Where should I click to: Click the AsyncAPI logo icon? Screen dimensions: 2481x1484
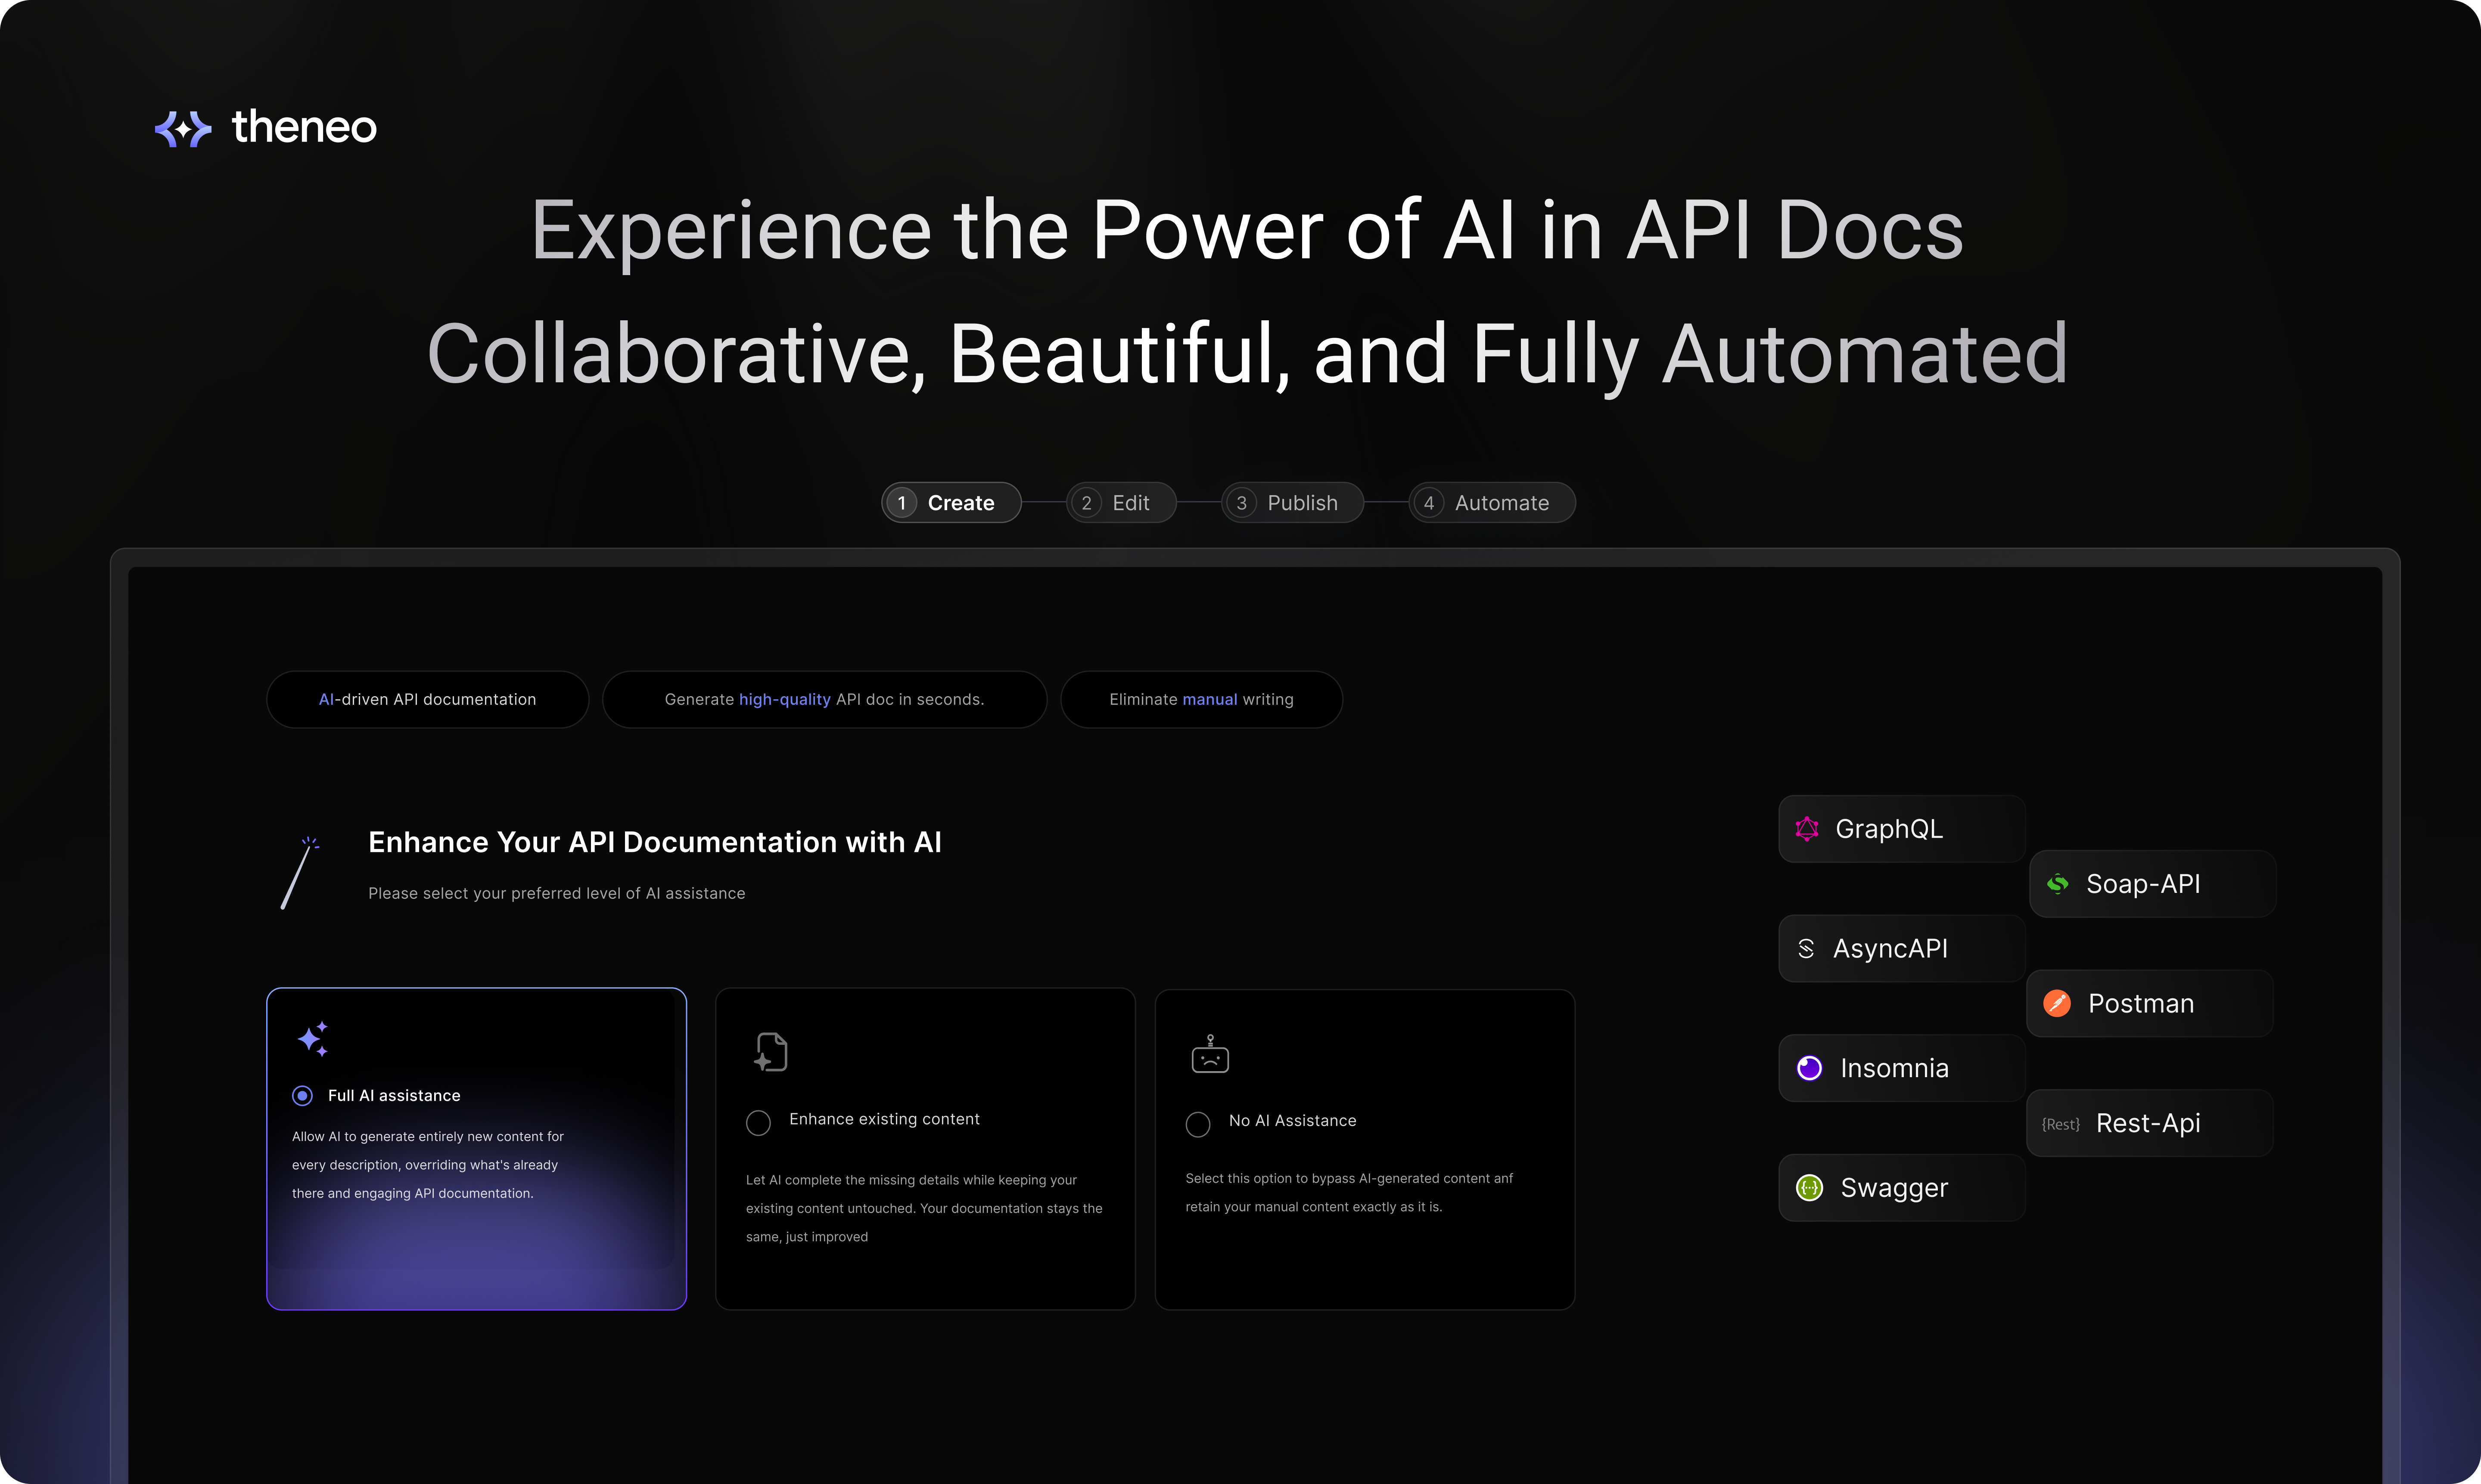click(1806, 949)
